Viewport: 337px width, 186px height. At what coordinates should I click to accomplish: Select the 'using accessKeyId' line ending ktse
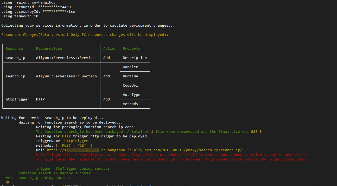pos(38,12)
